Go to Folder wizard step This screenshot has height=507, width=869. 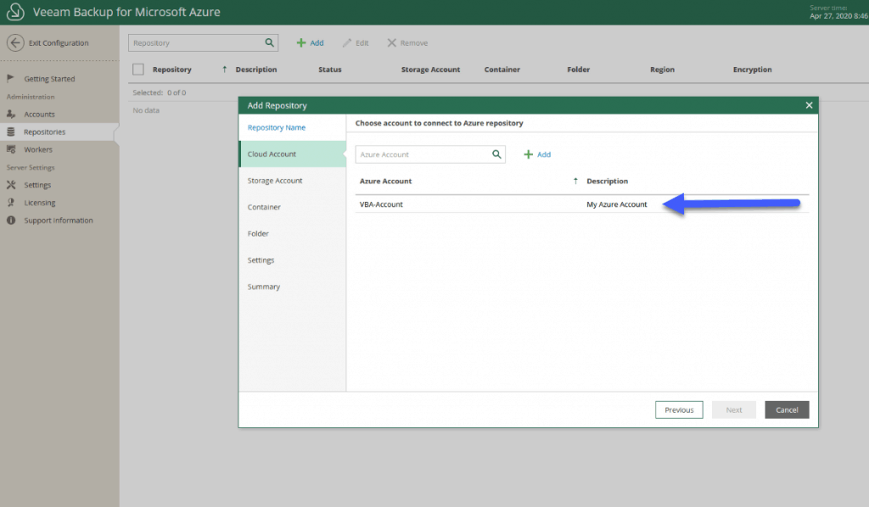point(292,233)
